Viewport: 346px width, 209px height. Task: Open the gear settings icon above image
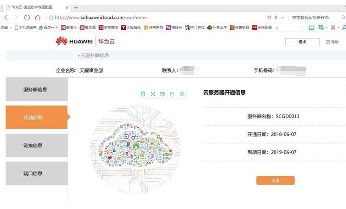[182, 94]
